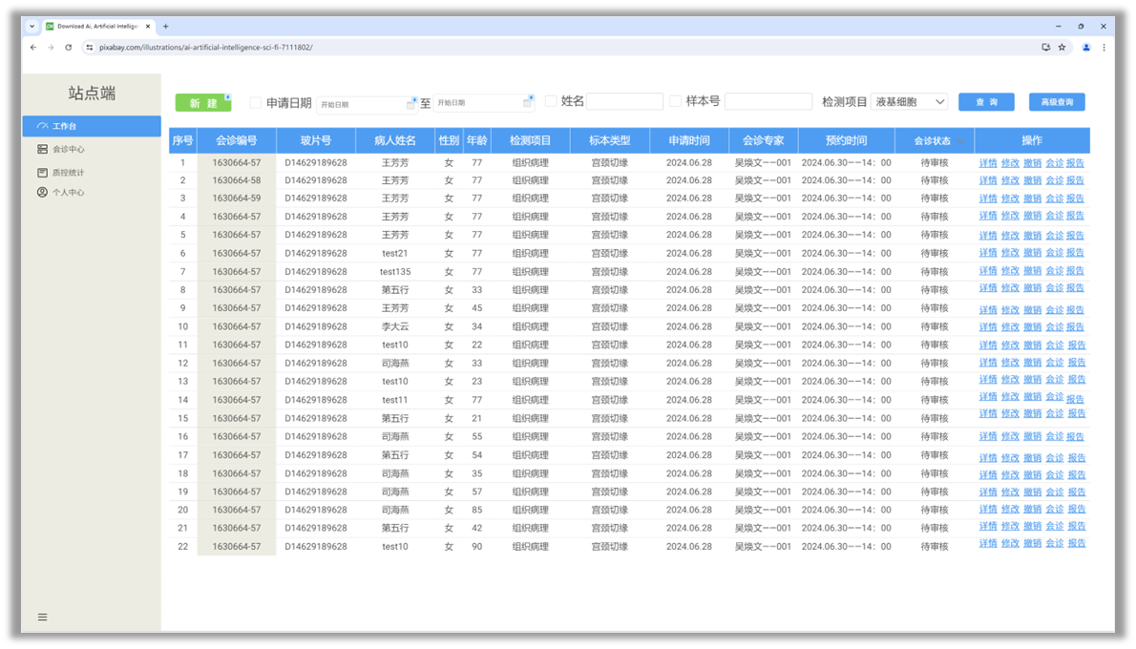Image resolution: width=1136 pixels, height=649 pixels.
Task: Enable the 申请日期 checkbox
Action: click(x=256, y=103)
